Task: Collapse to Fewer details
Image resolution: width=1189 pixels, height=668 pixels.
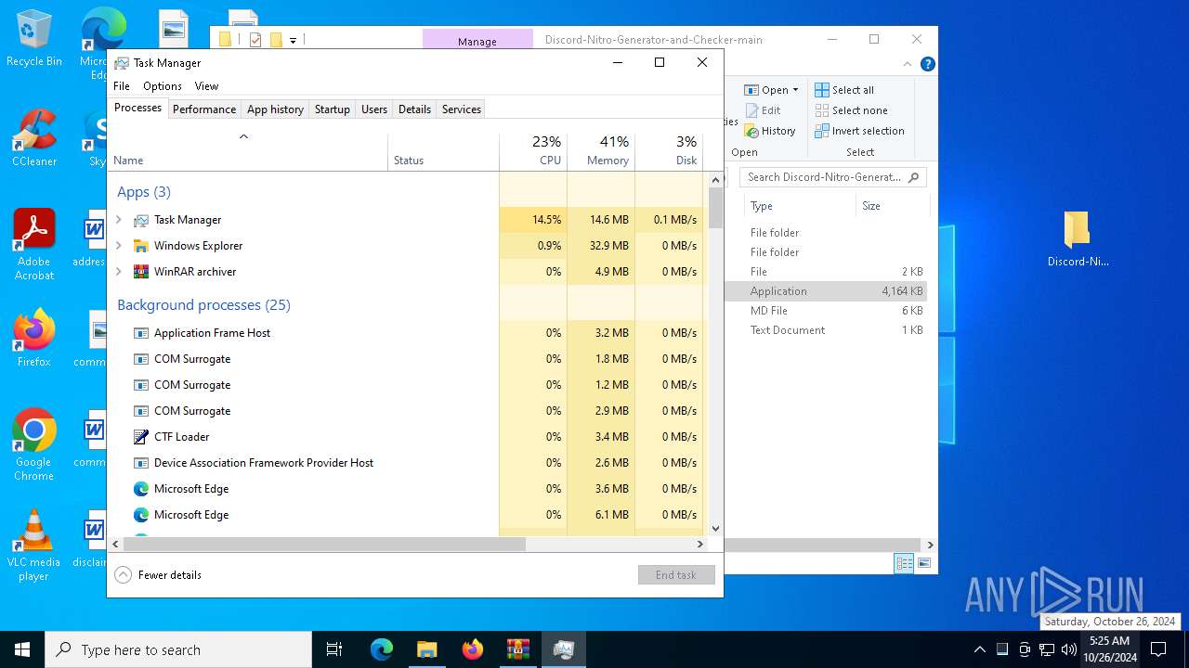Action: pos(158,575)
